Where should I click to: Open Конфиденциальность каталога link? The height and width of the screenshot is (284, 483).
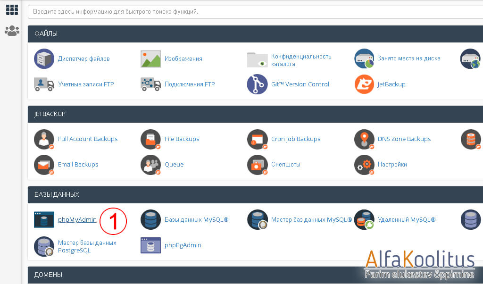(301, 60)
